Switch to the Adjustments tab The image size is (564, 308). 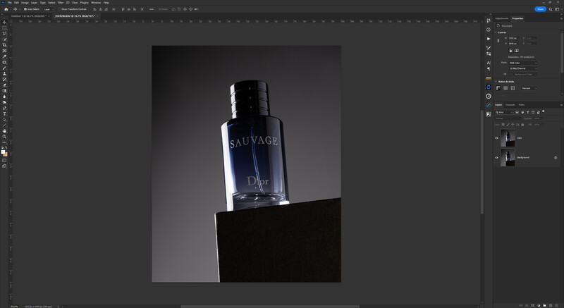502,18
